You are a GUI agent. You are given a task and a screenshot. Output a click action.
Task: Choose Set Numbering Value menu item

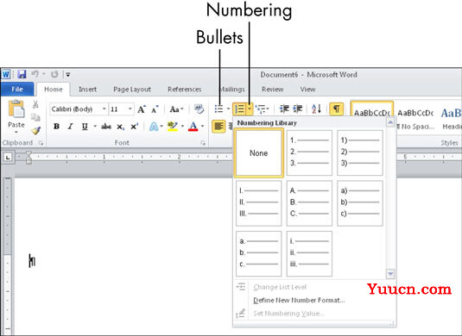pos(288,314)
